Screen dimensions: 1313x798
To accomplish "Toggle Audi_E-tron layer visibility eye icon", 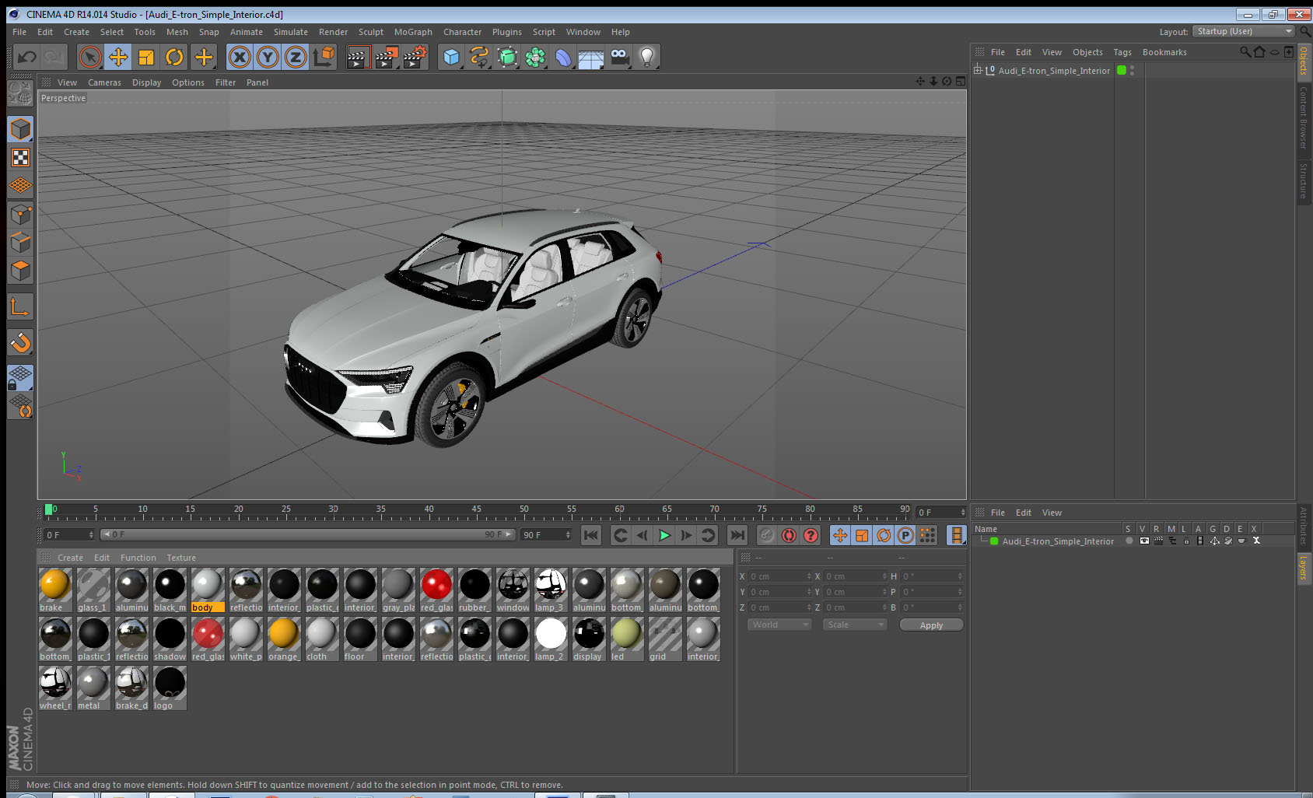I will (x=1143, y=541).
